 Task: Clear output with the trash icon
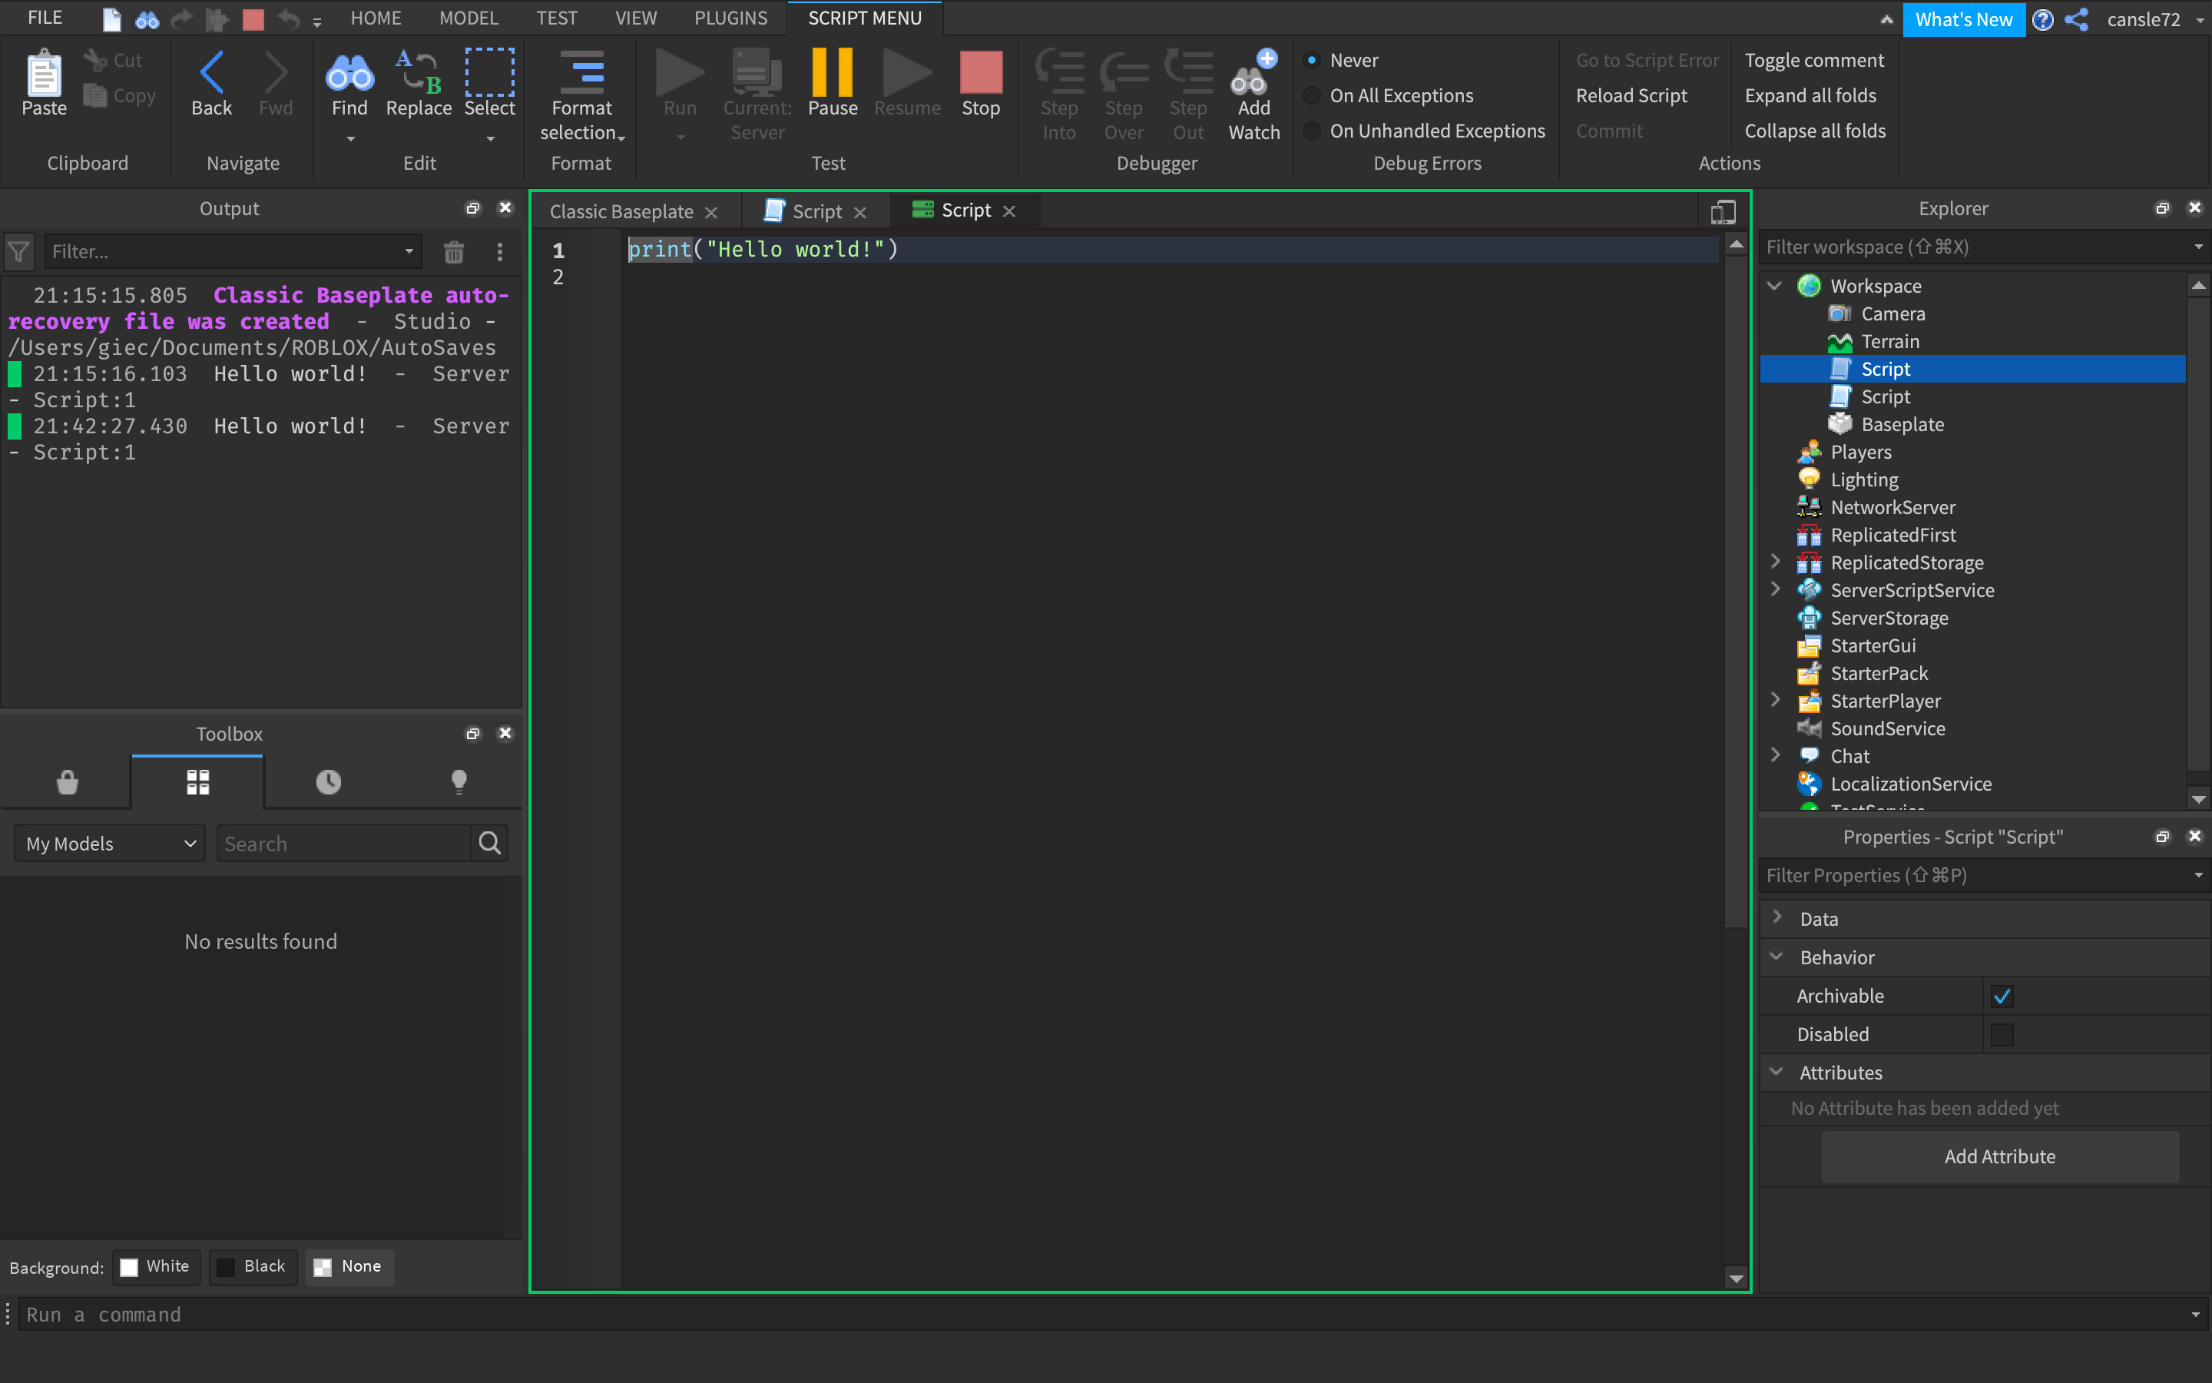coord(453,251)
